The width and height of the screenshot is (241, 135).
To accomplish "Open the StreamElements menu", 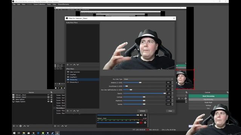I will point(63,4).
